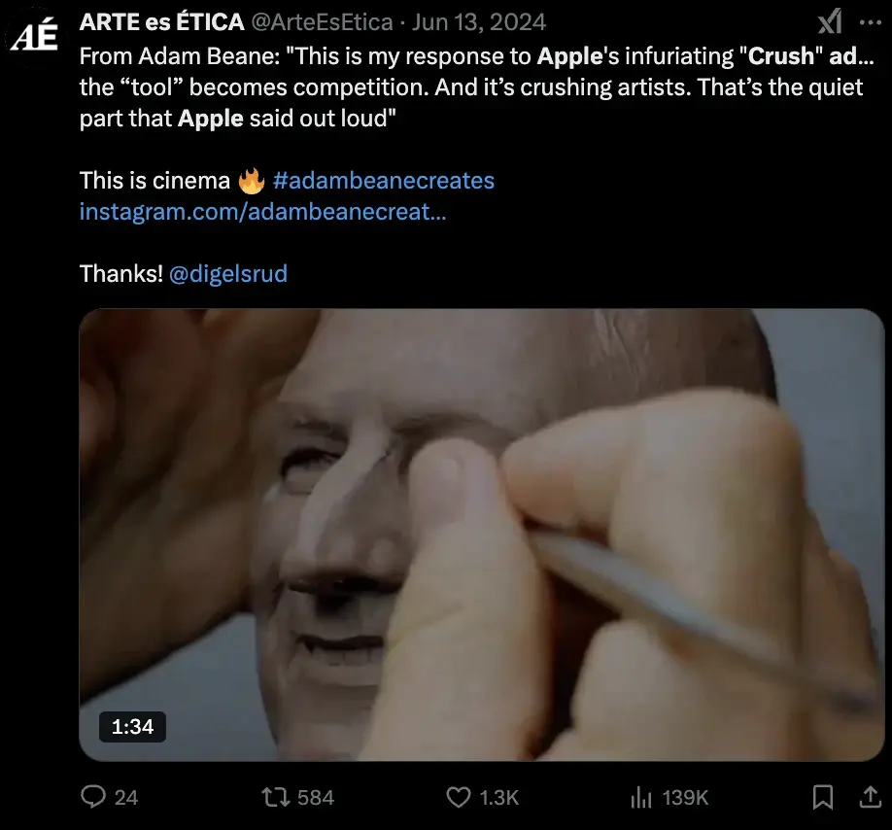Like the post with the heart icon
Image resolution: width=892 pixels, height=830 pixels.
(459, 797)
